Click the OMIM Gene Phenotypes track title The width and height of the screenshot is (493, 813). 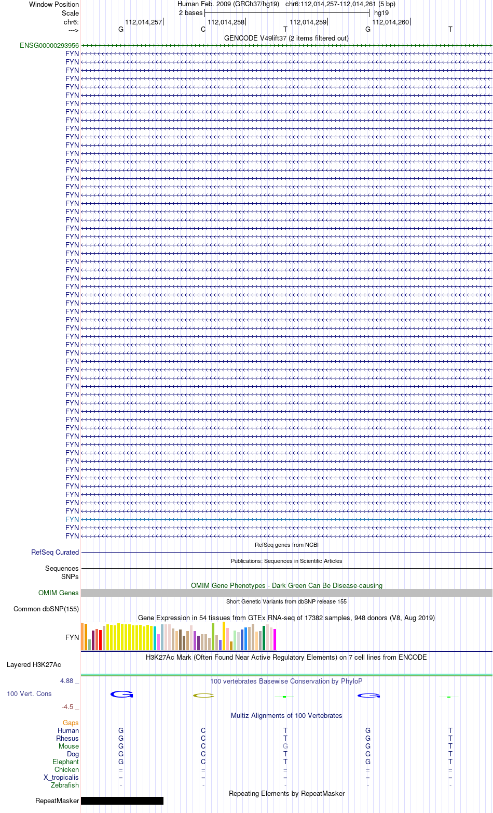[x=286, y=586]
